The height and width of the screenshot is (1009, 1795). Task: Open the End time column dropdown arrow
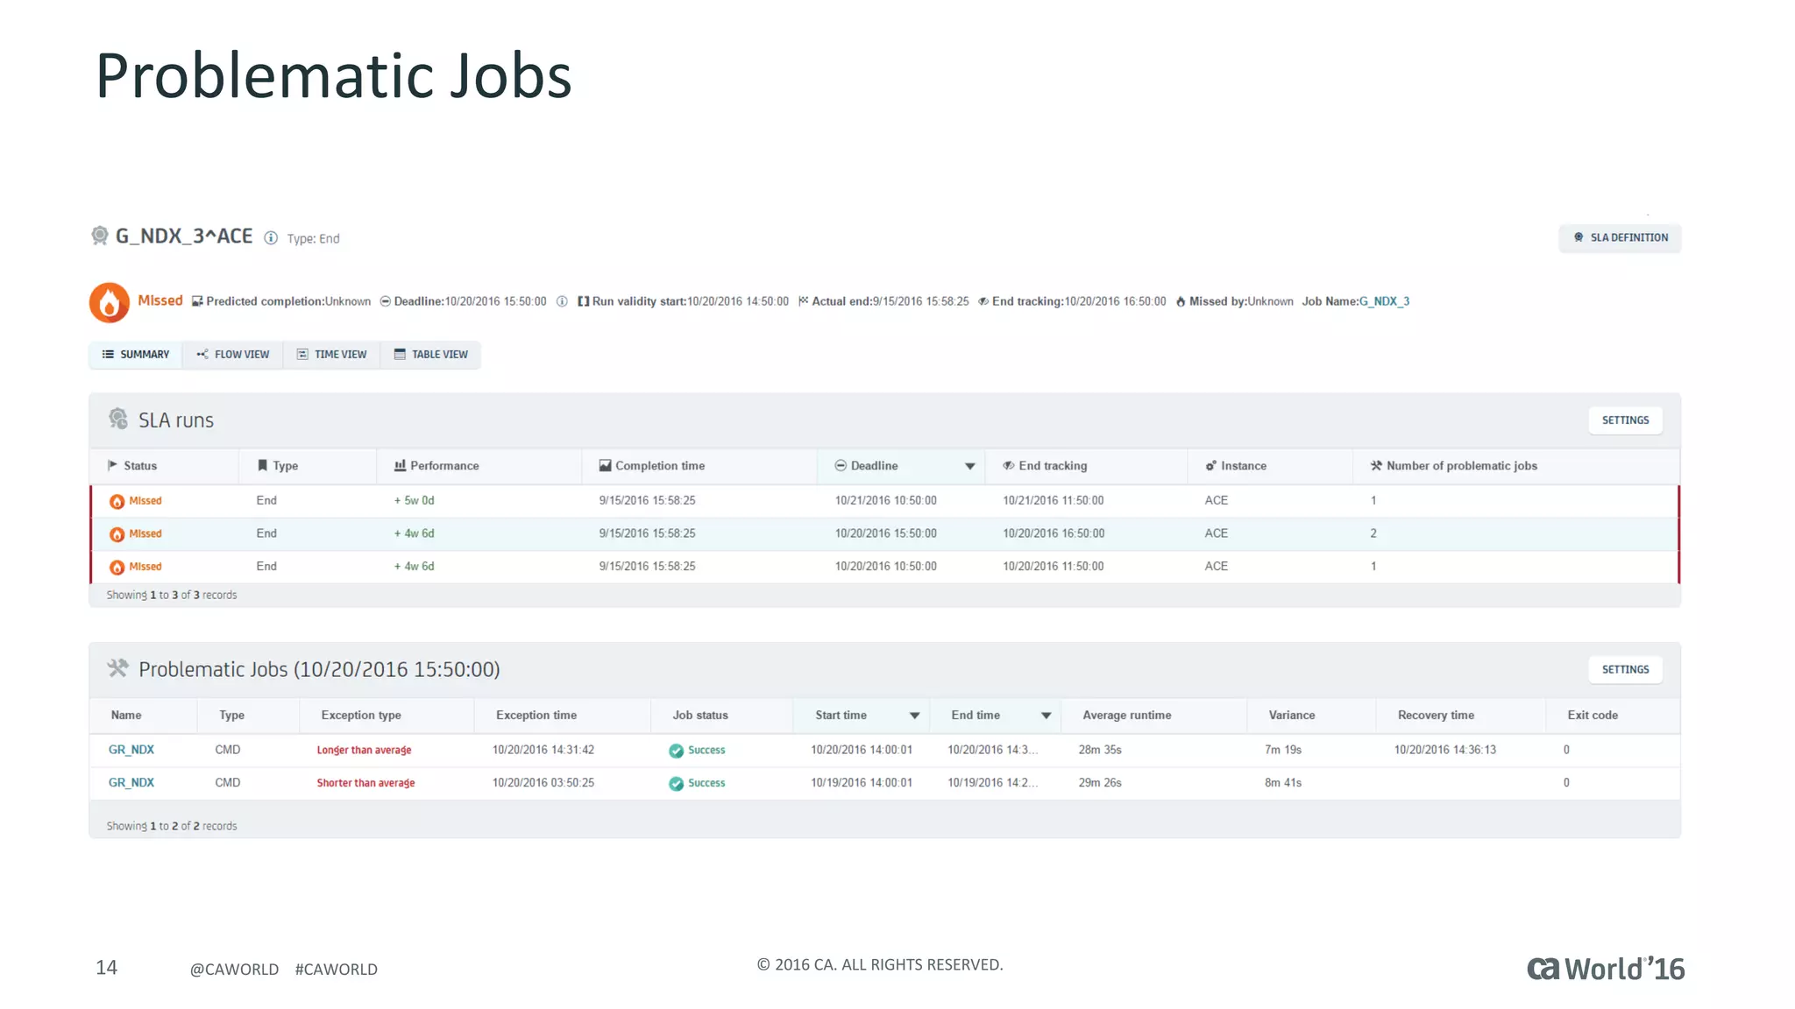click(x=1046, y=716)
